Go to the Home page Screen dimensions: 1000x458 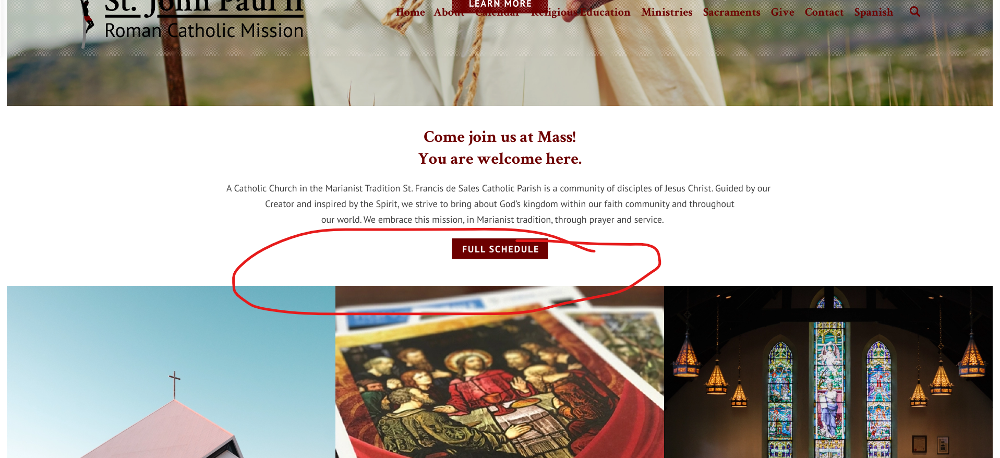pos(410,12)
